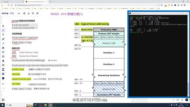Viewport: 190px width, 107px height.
Task: Click the board title lfm03 - 015 text
Action: (x=66, y=14)
